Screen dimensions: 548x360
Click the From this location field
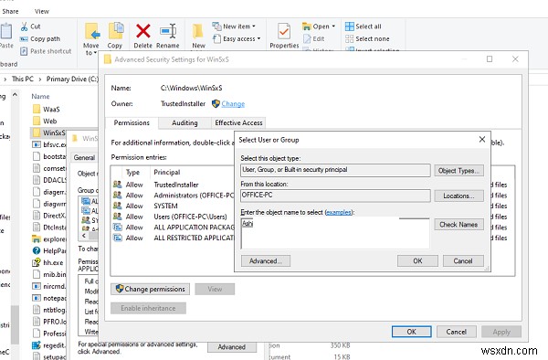(x=335, y=196)
